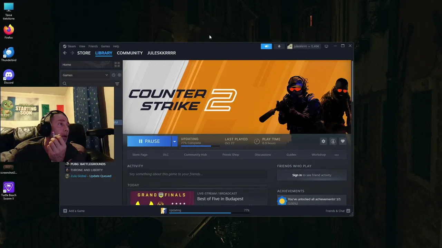Go forward with the right arrow

(x=72, y=53)
